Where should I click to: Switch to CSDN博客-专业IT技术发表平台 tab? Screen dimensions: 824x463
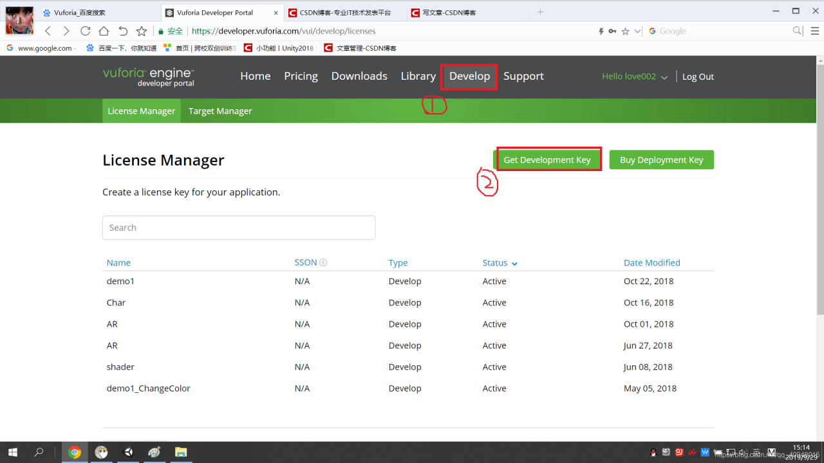click(345, 12)
